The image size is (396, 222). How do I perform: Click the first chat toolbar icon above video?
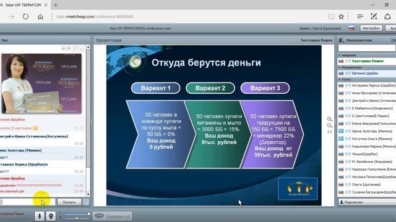63,48
